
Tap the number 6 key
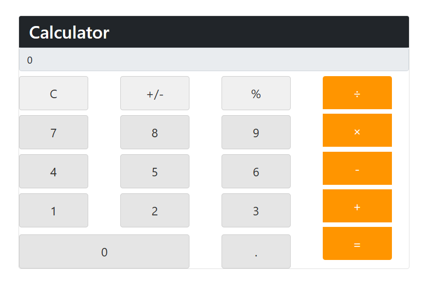pos(256,171)
